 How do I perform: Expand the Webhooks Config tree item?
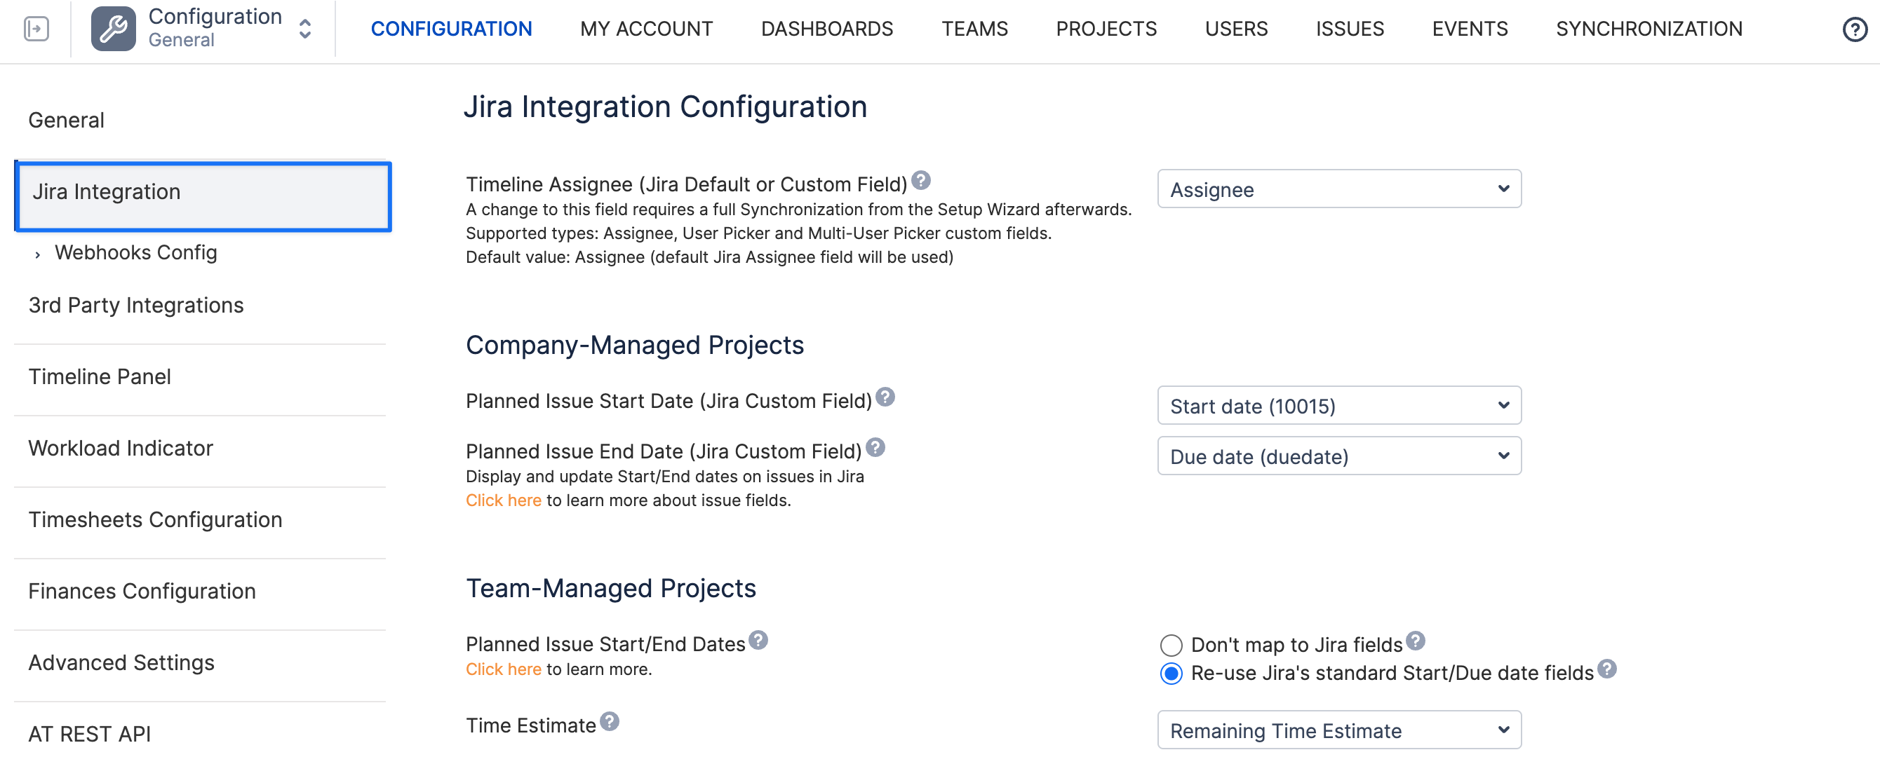click(x=38, y=254)
